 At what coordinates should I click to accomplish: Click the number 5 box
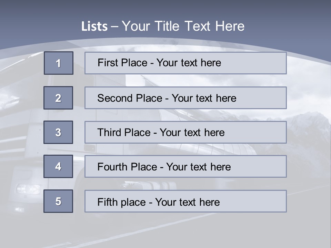coord(58,201)
